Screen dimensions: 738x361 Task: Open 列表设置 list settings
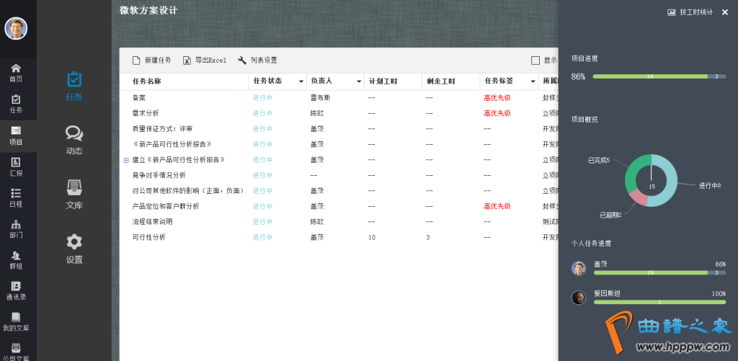click(257, 61)
